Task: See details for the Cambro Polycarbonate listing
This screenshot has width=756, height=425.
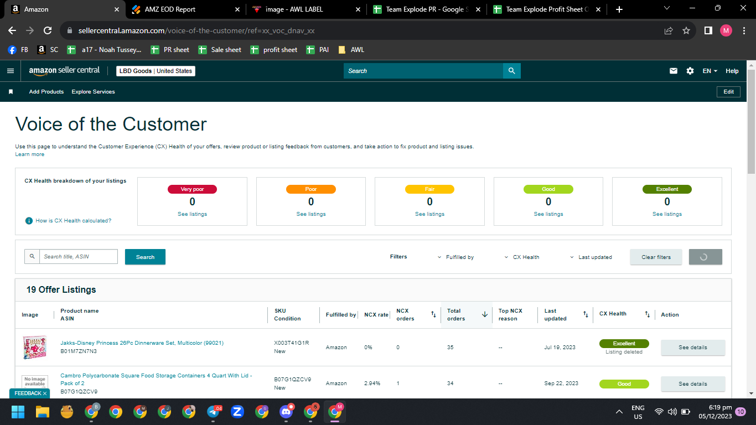Action: point(693,384)
